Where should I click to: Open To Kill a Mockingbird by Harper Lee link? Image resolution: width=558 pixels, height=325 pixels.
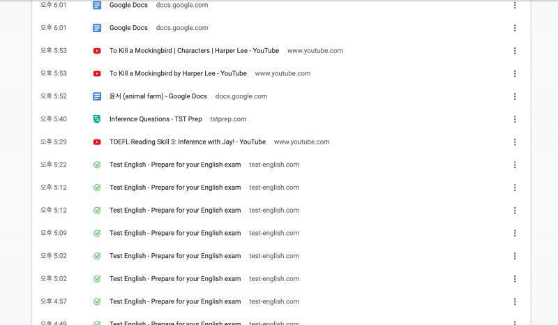tap(178, 73)
